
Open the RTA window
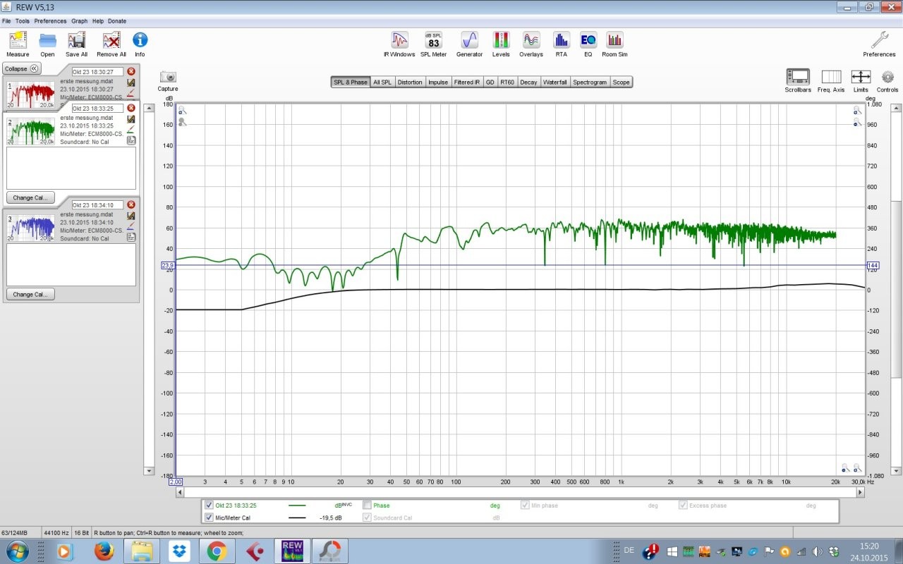click(x=561, y=44)
